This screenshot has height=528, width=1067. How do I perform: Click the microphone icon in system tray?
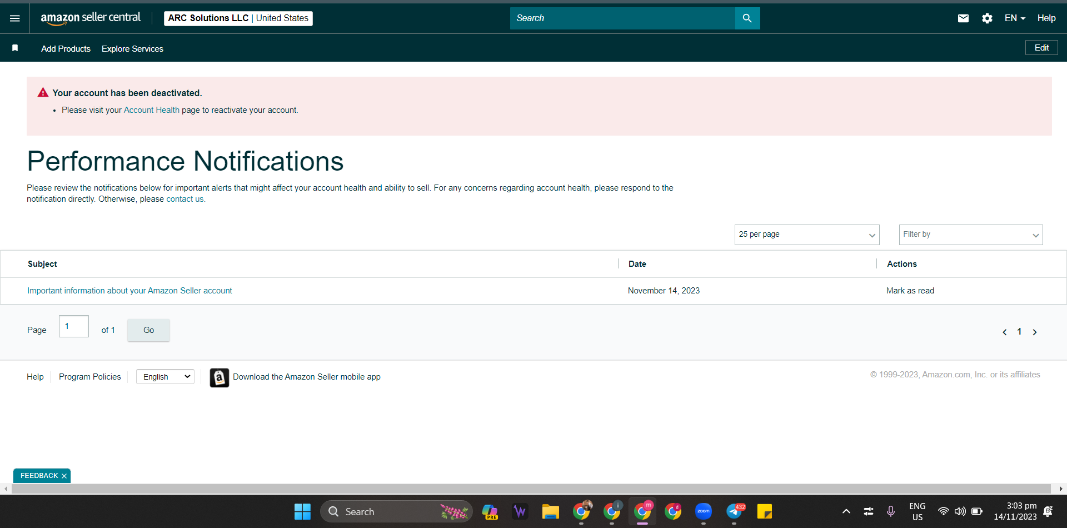[891, 511]
